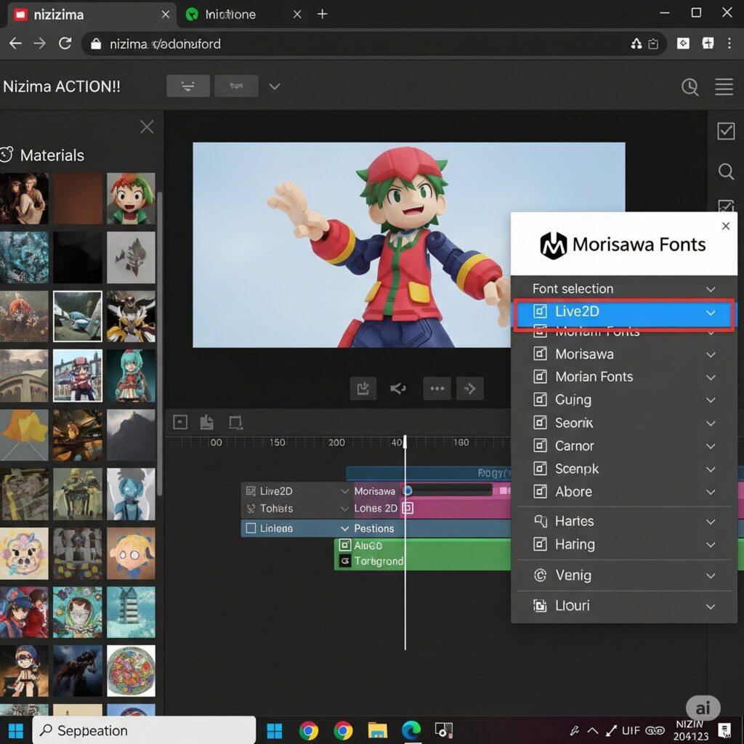This screenshot has height=744, width=744.
Task: Switch to the Iniotione browser tab
Action: [x=243, y=15]
